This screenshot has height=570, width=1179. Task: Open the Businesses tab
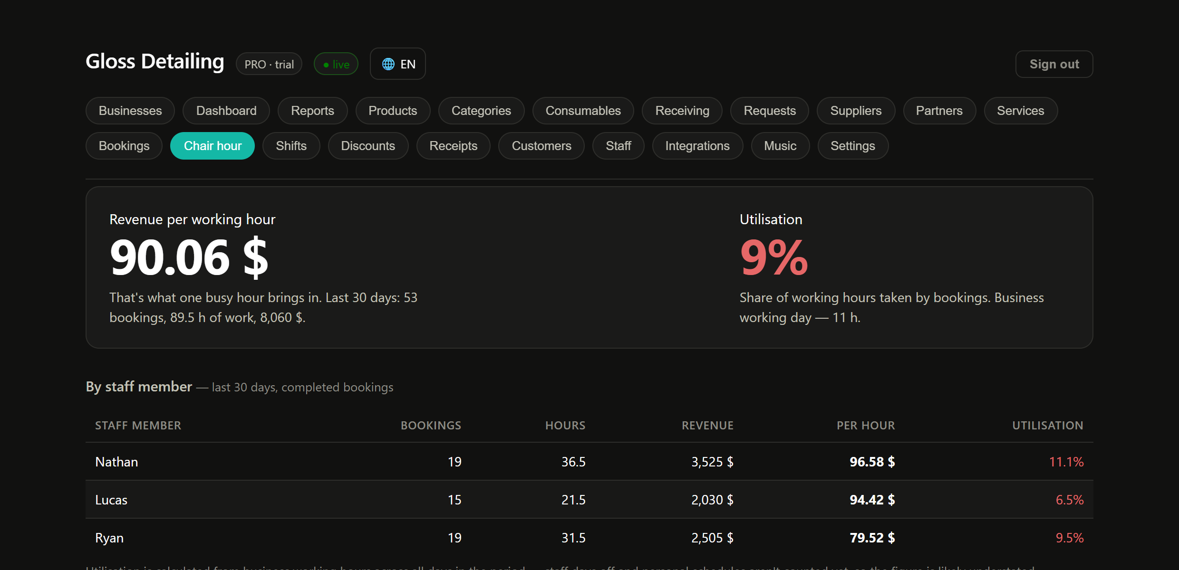(x=130, y=111)
